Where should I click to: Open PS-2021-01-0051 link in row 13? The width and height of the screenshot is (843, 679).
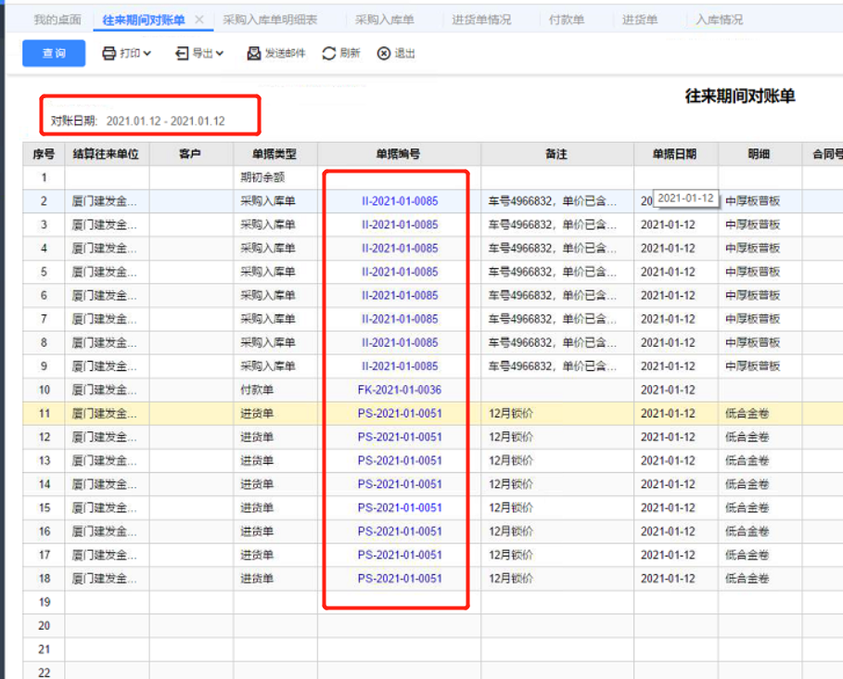click(x=400, y=461)
